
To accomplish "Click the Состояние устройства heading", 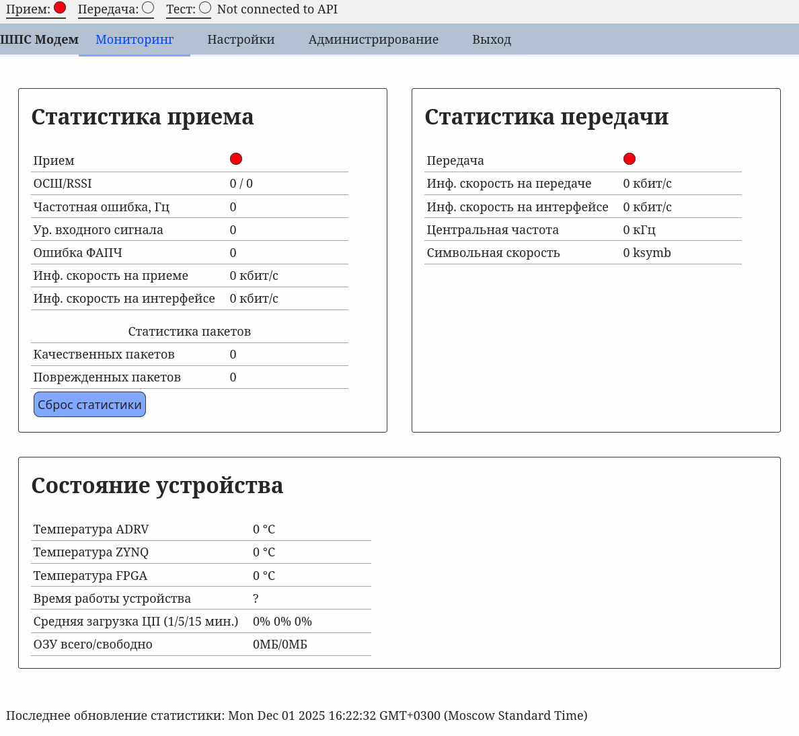I will (157, 486).
